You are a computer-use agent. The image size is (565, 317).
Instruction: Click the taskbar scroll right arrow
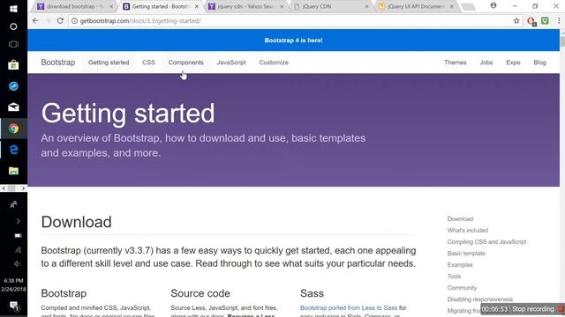(x=23, y=188)
